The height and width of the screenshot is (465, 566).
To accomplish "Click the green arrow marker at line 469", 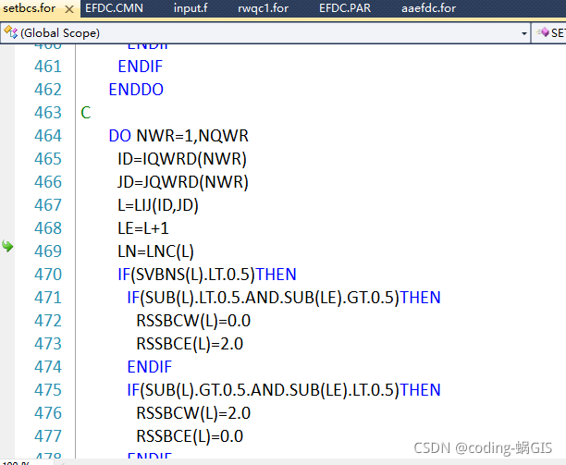I will [x=7, y=247].
